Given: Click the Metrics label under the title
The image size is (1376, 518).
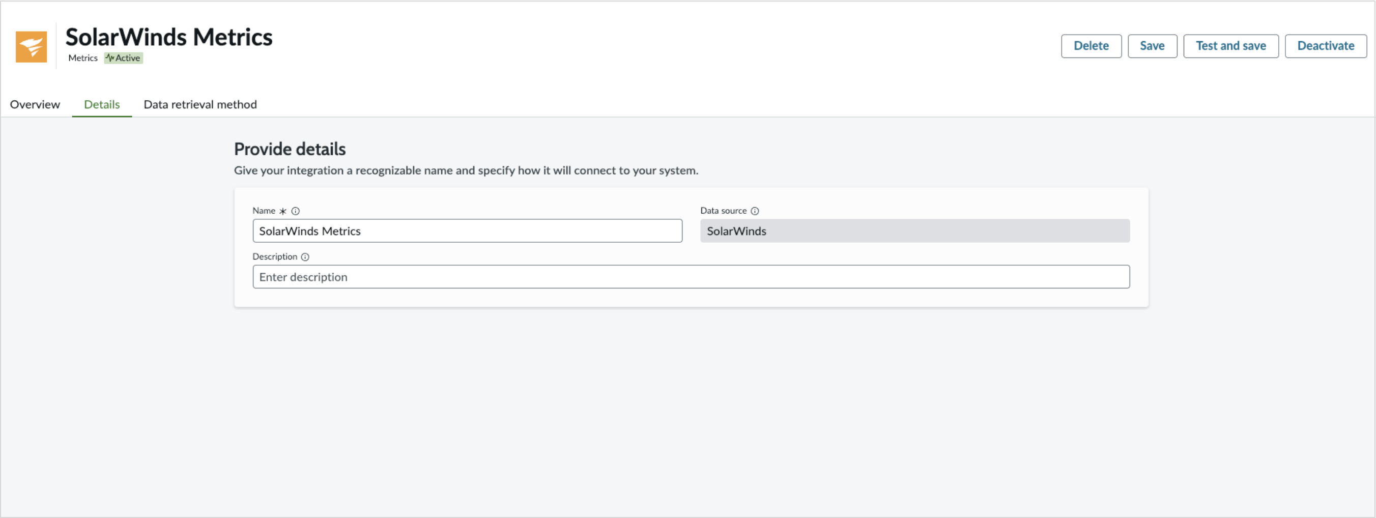Looking at the screenshot, I should (83, 57).
